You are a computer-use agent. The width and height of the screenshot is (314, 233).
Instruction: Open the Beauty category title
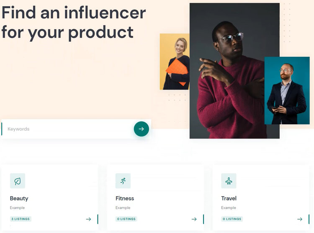click(x=19, y=198)
